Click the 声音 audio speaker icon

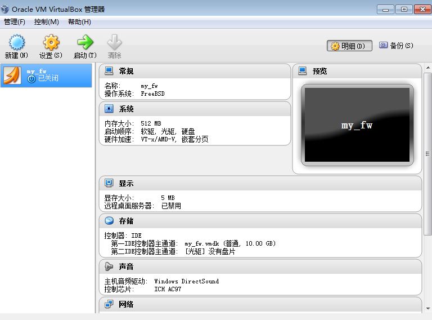point(109,266)
